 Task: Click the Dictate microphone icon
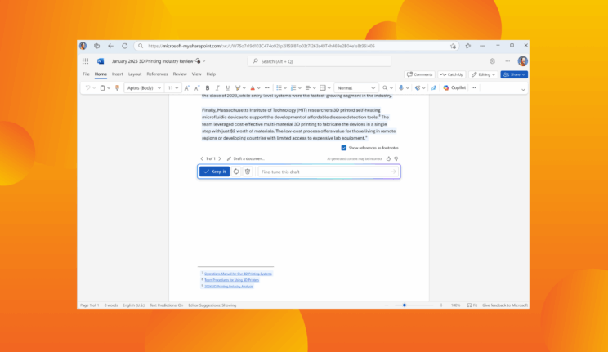401,88
